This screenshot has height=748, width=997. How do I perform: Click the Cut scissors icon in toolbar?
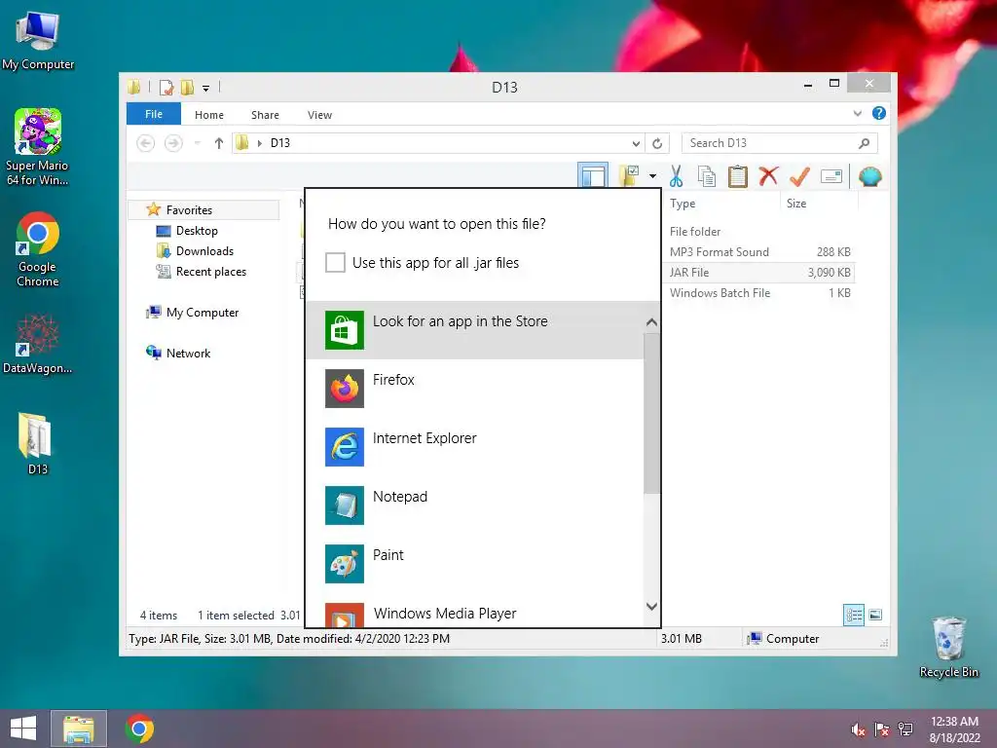click(x=676, y=176)
